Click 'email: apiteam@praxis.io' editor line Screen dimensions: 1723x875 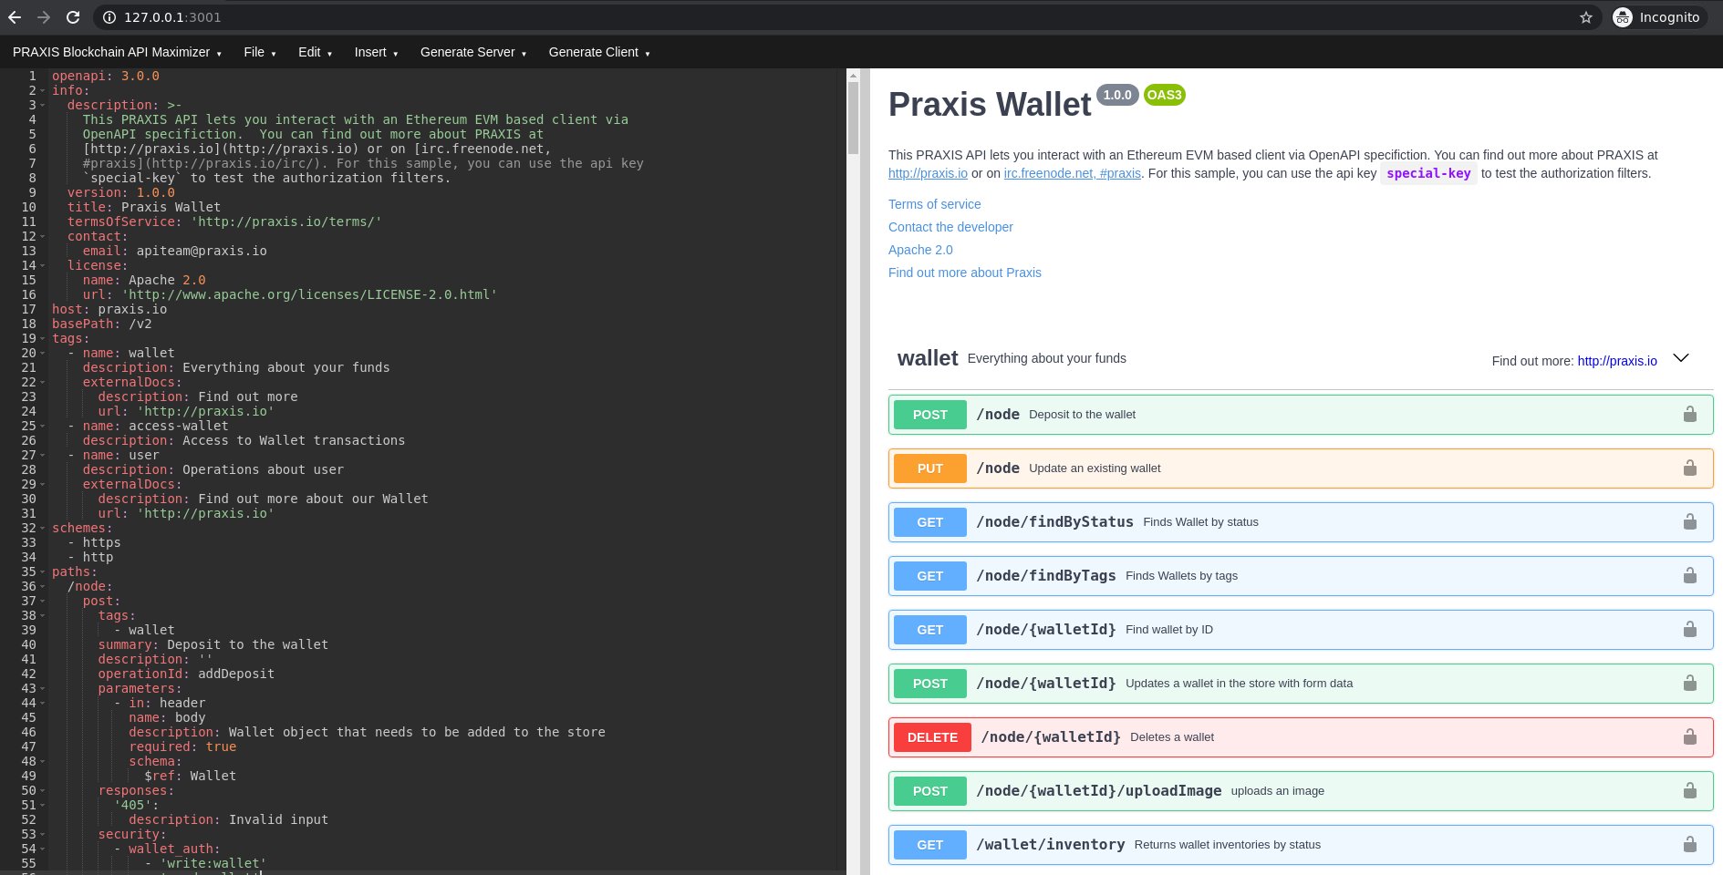[x=175, y=251]
